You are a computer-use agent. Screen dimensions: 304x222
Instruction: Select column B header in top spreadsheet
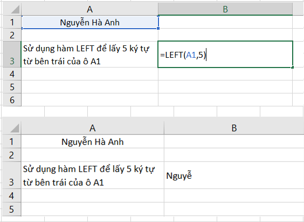tap(225, 9)
